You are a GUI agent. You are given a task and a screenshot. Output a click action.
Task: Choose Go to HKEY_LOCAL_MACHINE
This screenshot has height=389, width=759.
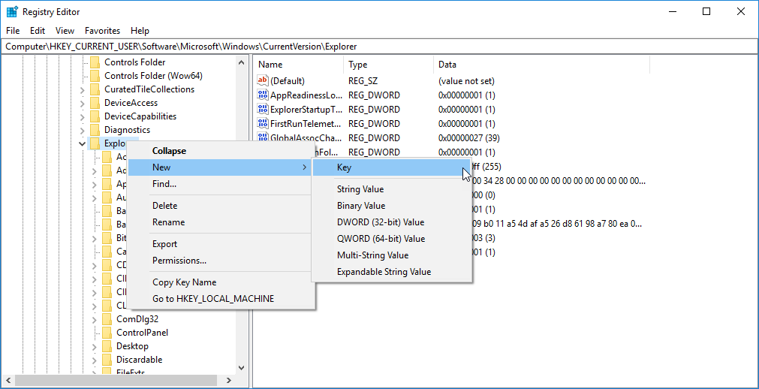click(221, 298)
